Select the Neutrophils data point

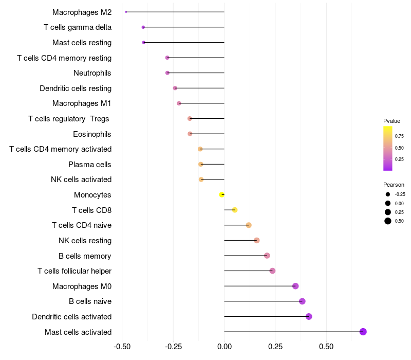click(x=167, y=73)
